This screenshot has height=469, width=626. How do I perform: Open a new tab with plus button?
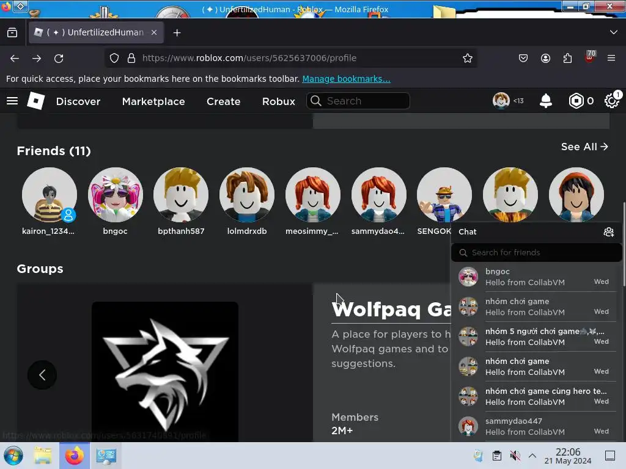coord(177,33)
